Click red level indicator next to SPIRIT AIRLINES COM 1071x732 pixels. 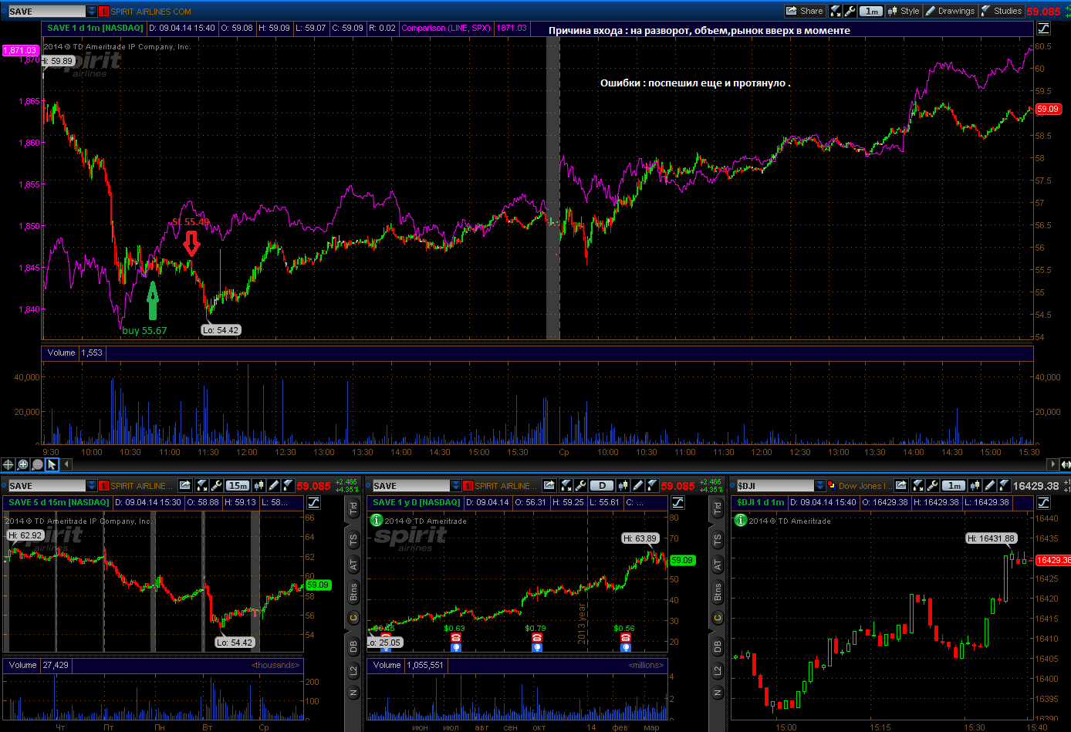[x=103, y=12]
